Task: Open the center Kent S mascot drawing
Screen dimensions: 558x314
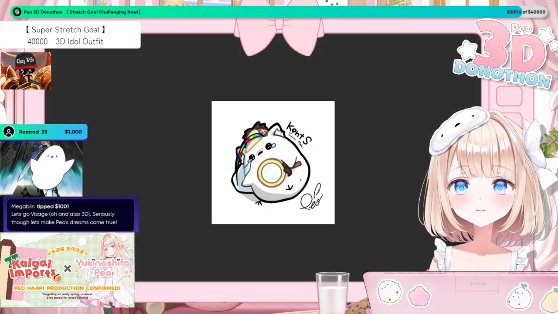Action: 273,163
